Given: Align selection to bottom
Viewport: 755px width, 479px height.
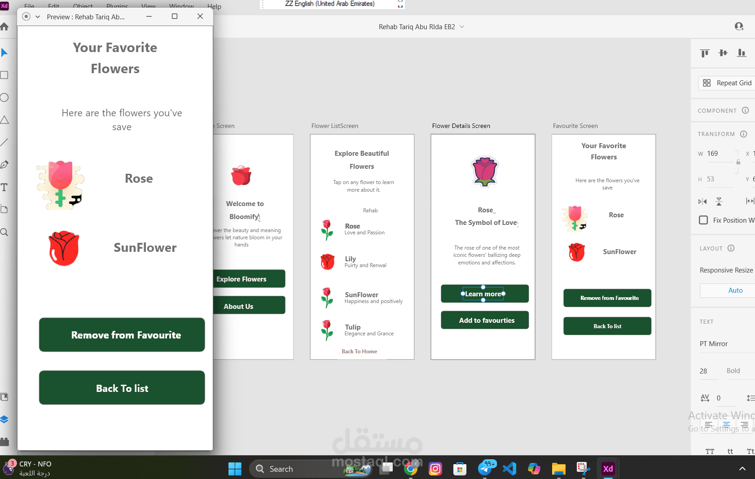Looking at the screenshot, I should [742, 53].
